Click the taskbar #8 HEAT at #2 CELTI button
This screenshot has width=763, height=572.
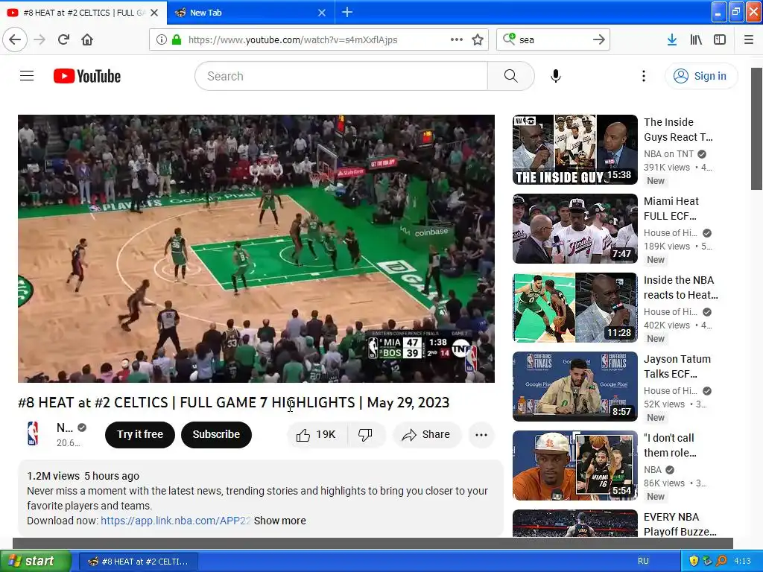click(x=138, y=562)
